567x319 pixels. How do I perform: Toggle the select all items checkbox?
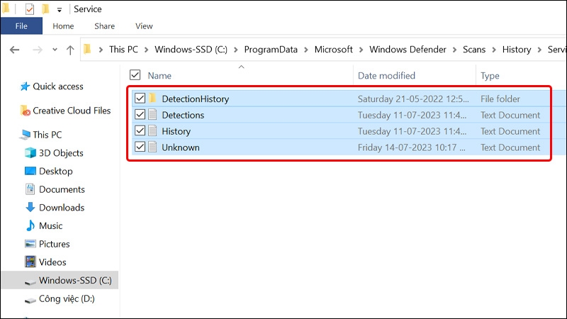(x=135, y=75)
